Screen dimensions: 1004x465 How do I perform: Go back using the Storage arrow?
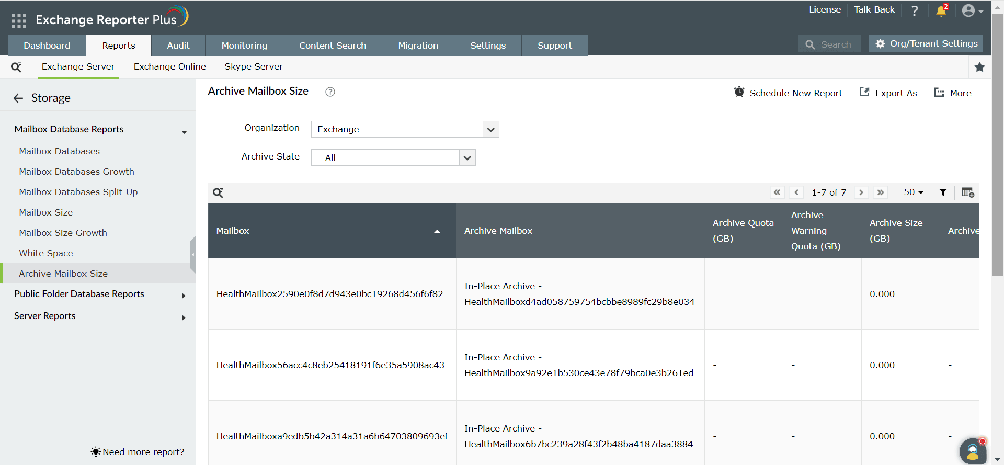point(18,98)
